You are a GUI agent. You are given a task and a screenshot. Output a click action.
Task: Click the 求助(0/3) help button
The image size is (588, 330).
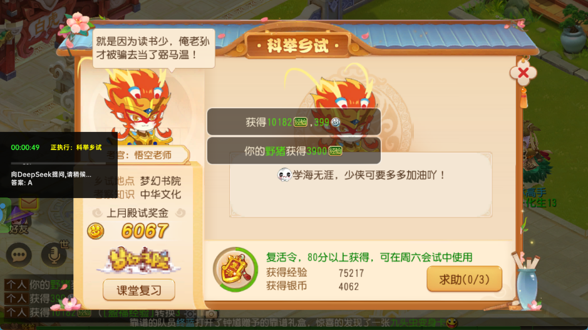pos(464,279)
